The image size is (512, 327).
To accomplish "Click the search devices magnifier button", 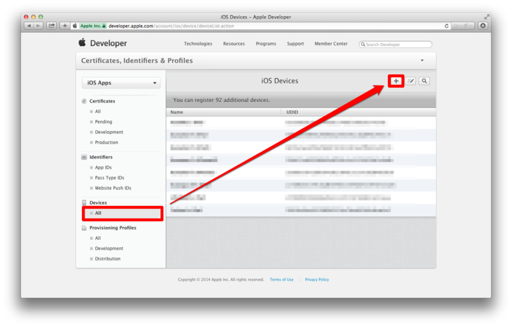I will (424, 81).
